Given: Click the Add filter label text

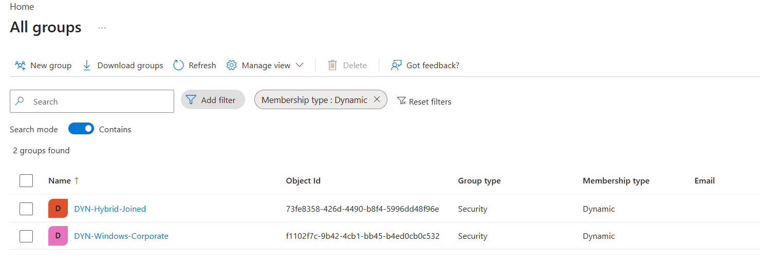Looking at the screenshot, I should click(218, 100).
